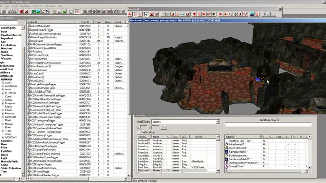
Task: Open the Gameplay menu
Action: click(x=50, y=6)
